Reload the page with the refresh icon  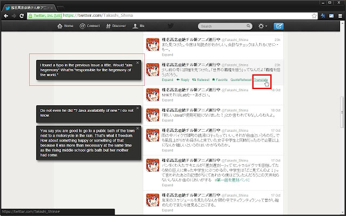[x=22, y=16]
